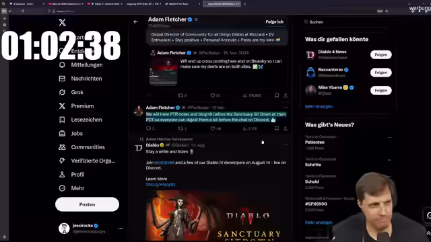Open options dots on PTR notes tweet
Image resolution: width=431 pixels, height=242 pixels.
tap(286, 108)
